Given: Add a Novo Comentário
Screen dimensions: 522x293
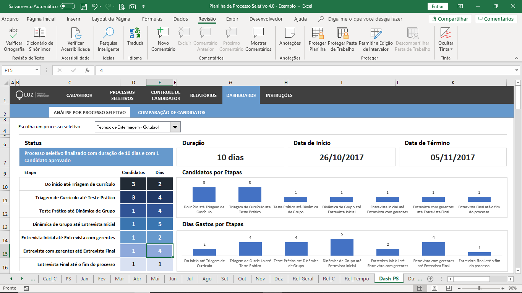Looking at the screenshot, I should [x=163, y=39].
